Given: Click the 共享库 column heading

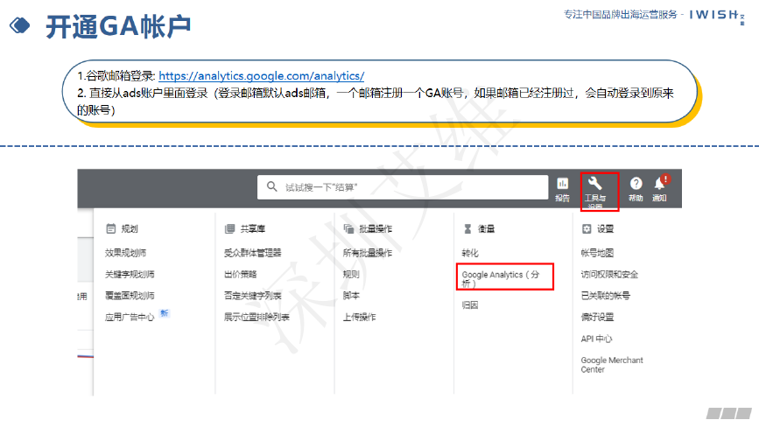Looking at the screenshot, I should click(x=253, y=228).
